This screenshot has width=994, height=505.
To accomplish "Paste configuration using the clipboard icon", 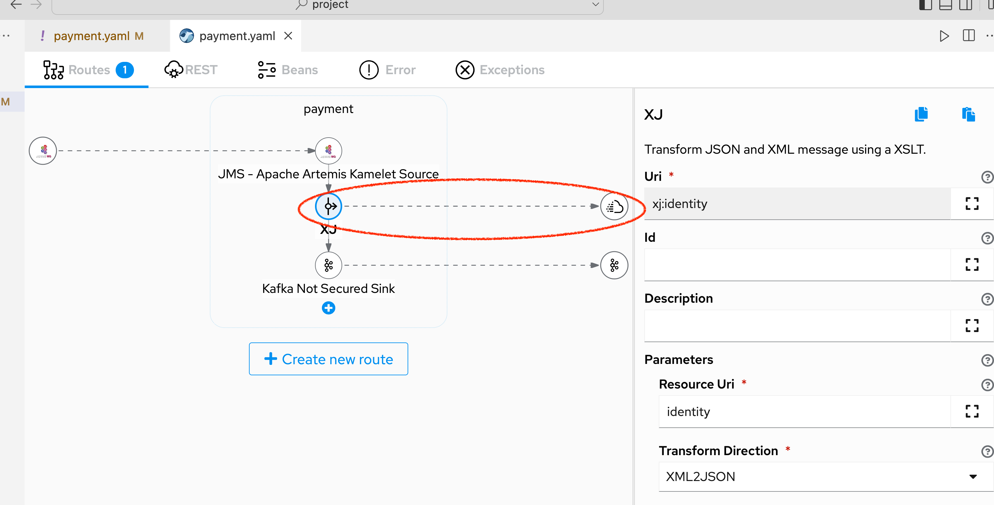I will coord(968,114).
